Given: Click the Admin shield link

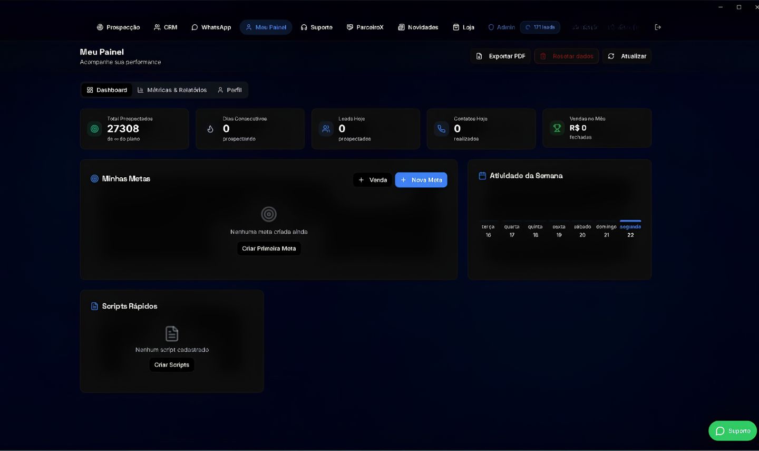Looking at the screenshot, I should (501, 27).
